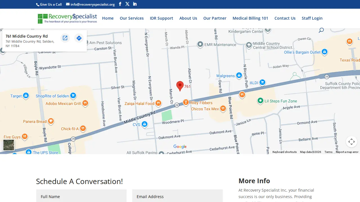Image resolution: width=360 pixels, height=202 pixels.
Task: Navigate to IDR Support
Action: tap(161, 18)
